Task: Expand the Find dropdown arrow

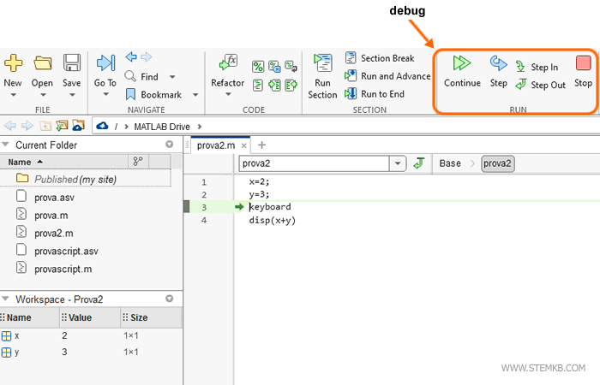Action: coord(172,77)
